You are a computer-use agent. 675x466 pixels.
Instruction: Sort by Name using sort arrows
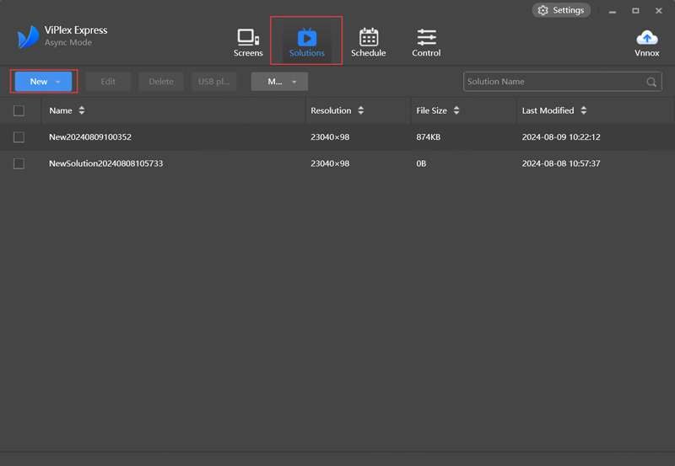coord(81,110)
